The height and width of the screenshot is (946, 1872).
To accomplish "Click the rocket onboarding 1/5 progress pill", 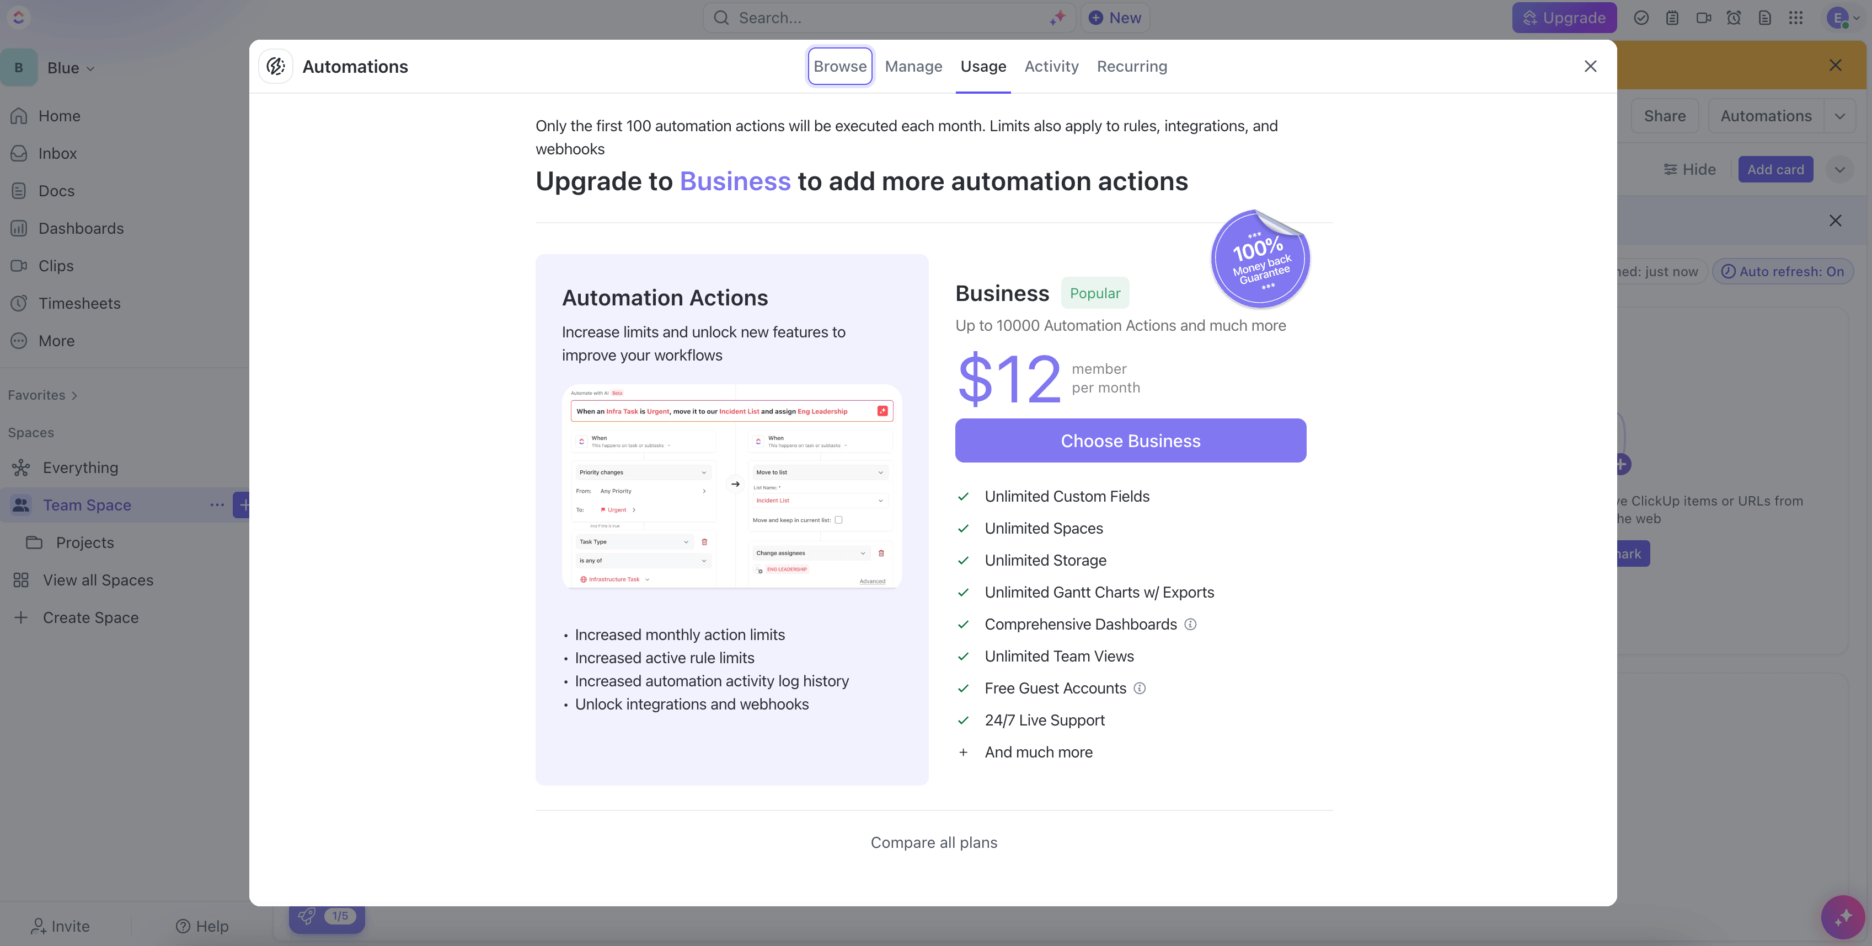I will coord(327,916).
